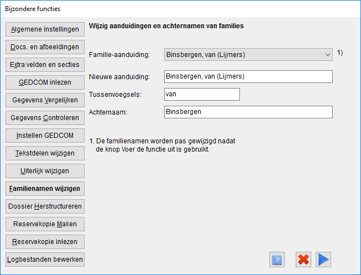Open Gegevens Vergelijken
Image resolution: width=361 pixels, height=275 pixels.
point(45,100)
